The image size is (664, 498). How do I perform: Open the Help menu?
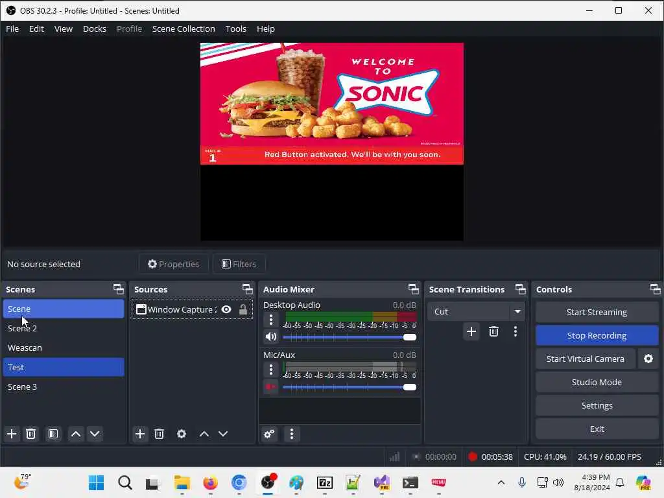265,29
